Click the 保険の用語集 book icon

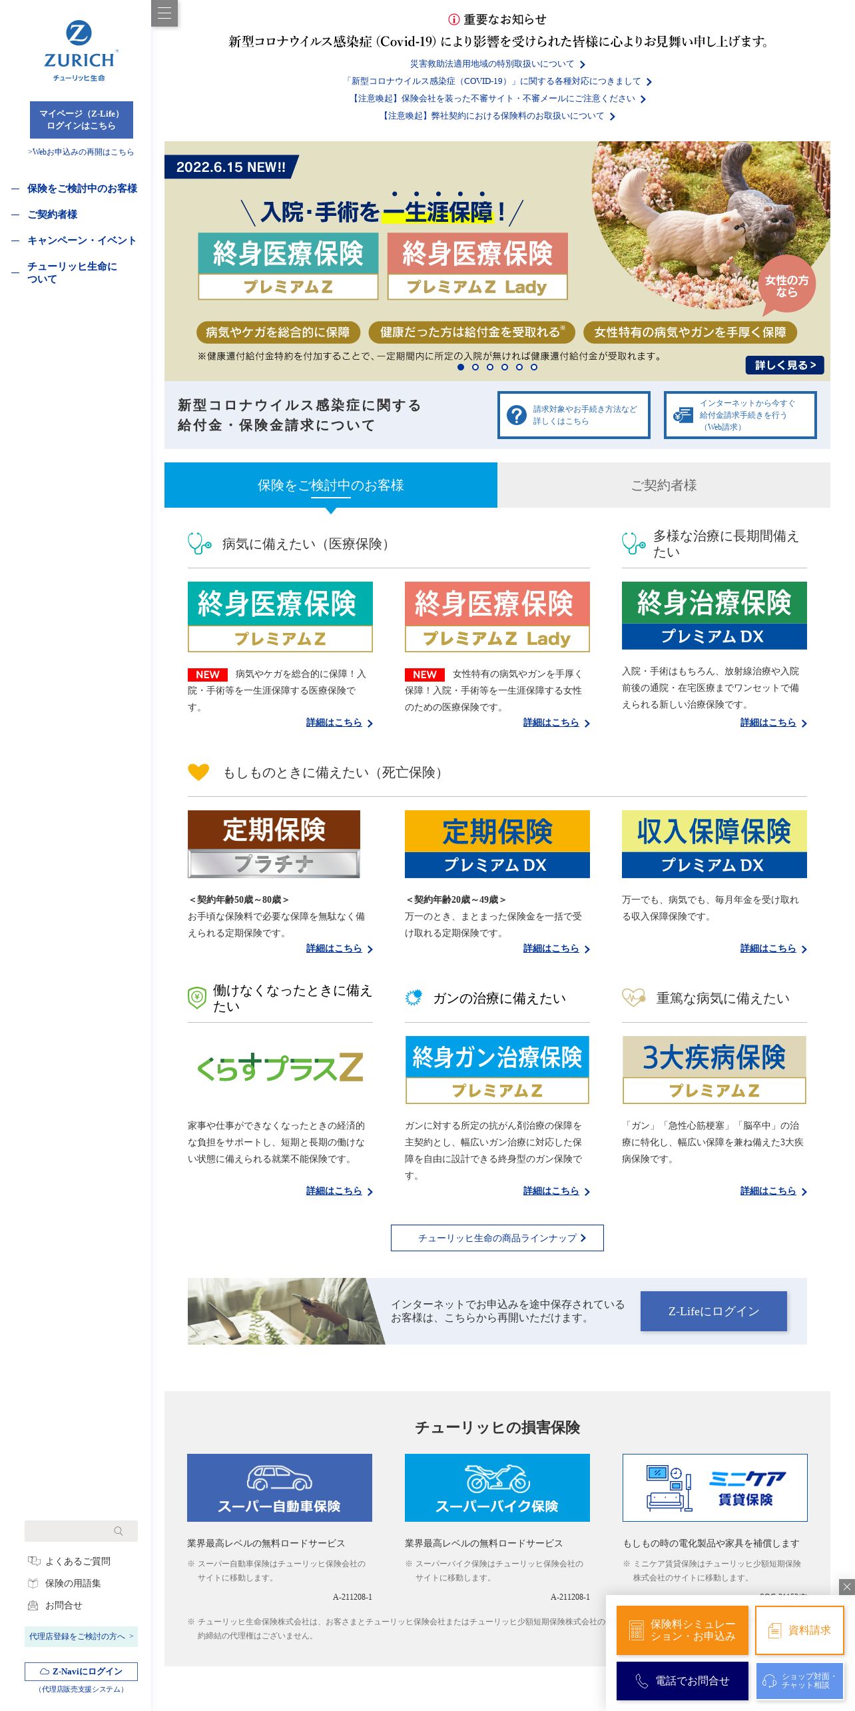[x=33, y=1583]
